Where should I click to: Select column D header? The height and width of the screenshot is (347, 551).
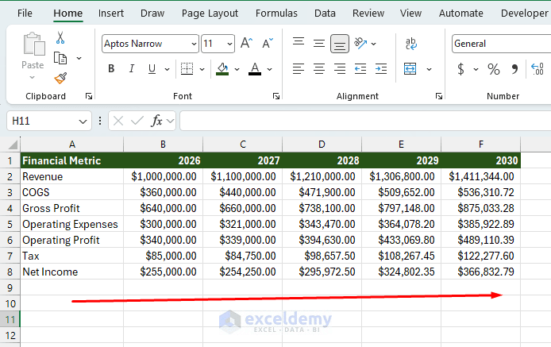click(322, 145)
